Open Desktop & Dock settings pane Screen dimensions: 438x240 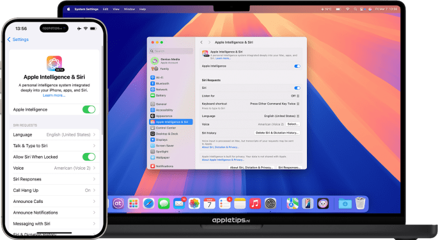coord(171,134)
